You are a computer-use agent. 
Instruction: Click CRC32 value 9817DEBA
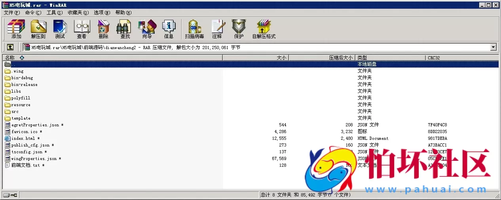click(438, 139)
